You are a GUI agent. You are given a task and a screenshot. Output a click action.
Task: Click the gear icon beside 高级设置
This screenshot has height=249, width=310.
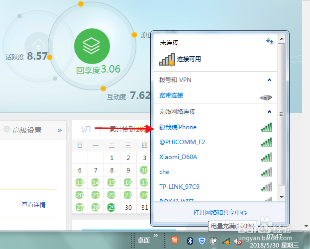click(7, 129)
